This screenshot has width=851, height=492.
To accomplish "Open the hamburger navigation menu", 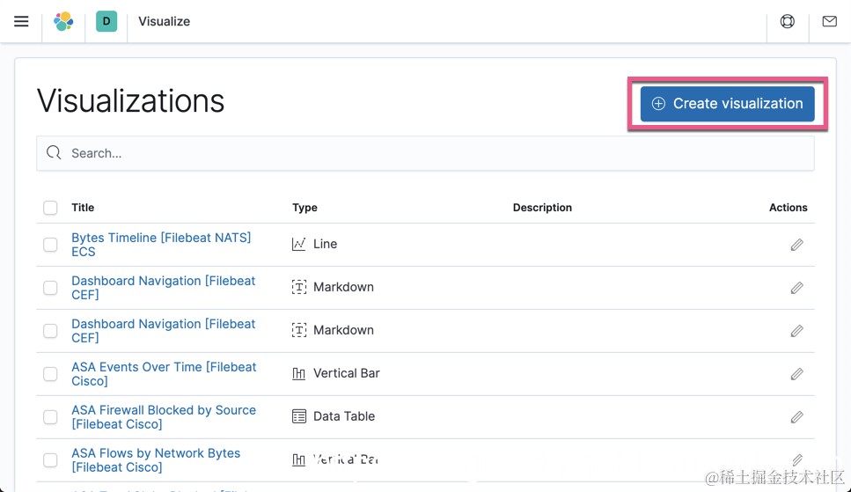I will 21,21.
